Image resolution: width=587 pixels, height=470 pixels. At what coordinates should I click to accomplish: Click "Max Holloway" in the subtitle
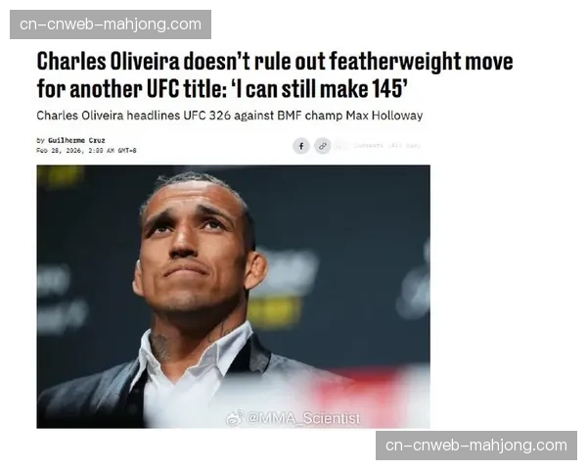point(384,116)
